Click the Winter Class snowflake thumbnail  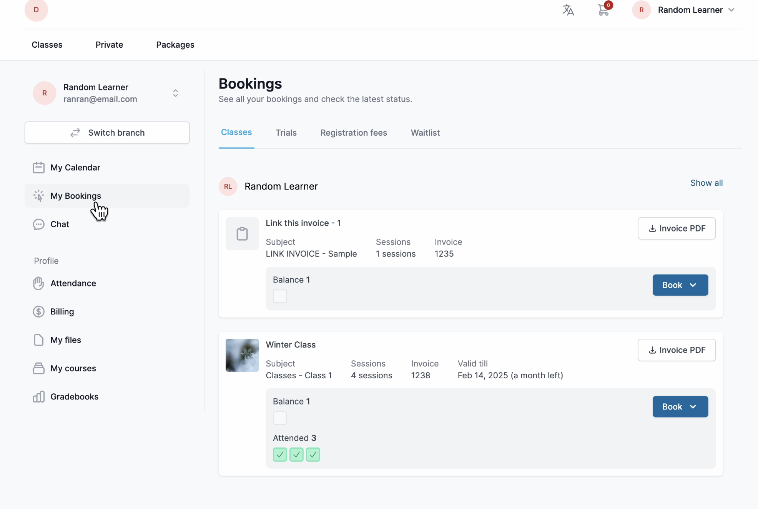(242, 355)
